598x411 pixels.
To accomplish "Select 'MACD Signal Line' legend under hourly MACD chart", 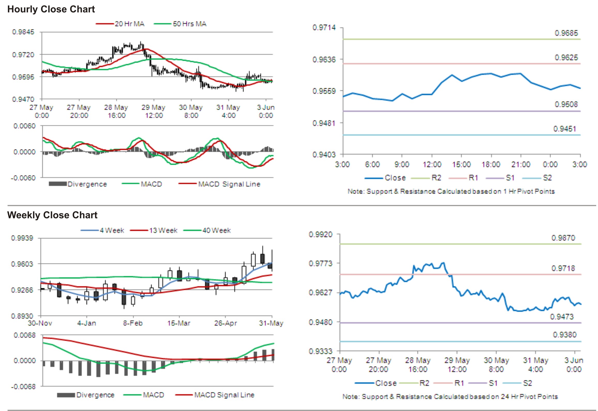I will click(x=229, y=184).
